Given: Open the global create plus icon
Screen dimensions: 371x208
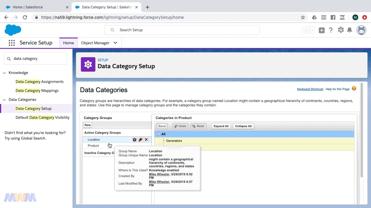Looking at the screenshot, I should (322, 30).
